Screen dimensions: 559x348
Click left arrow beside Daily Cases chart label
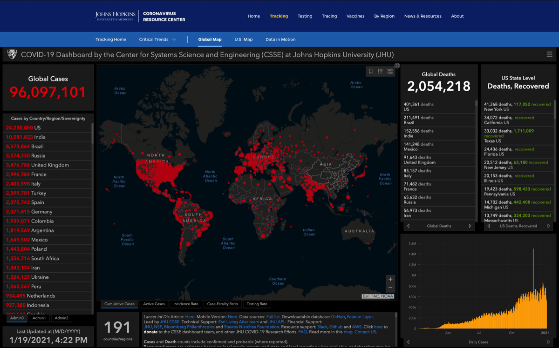pyautogui.click(x=409, y=342)
